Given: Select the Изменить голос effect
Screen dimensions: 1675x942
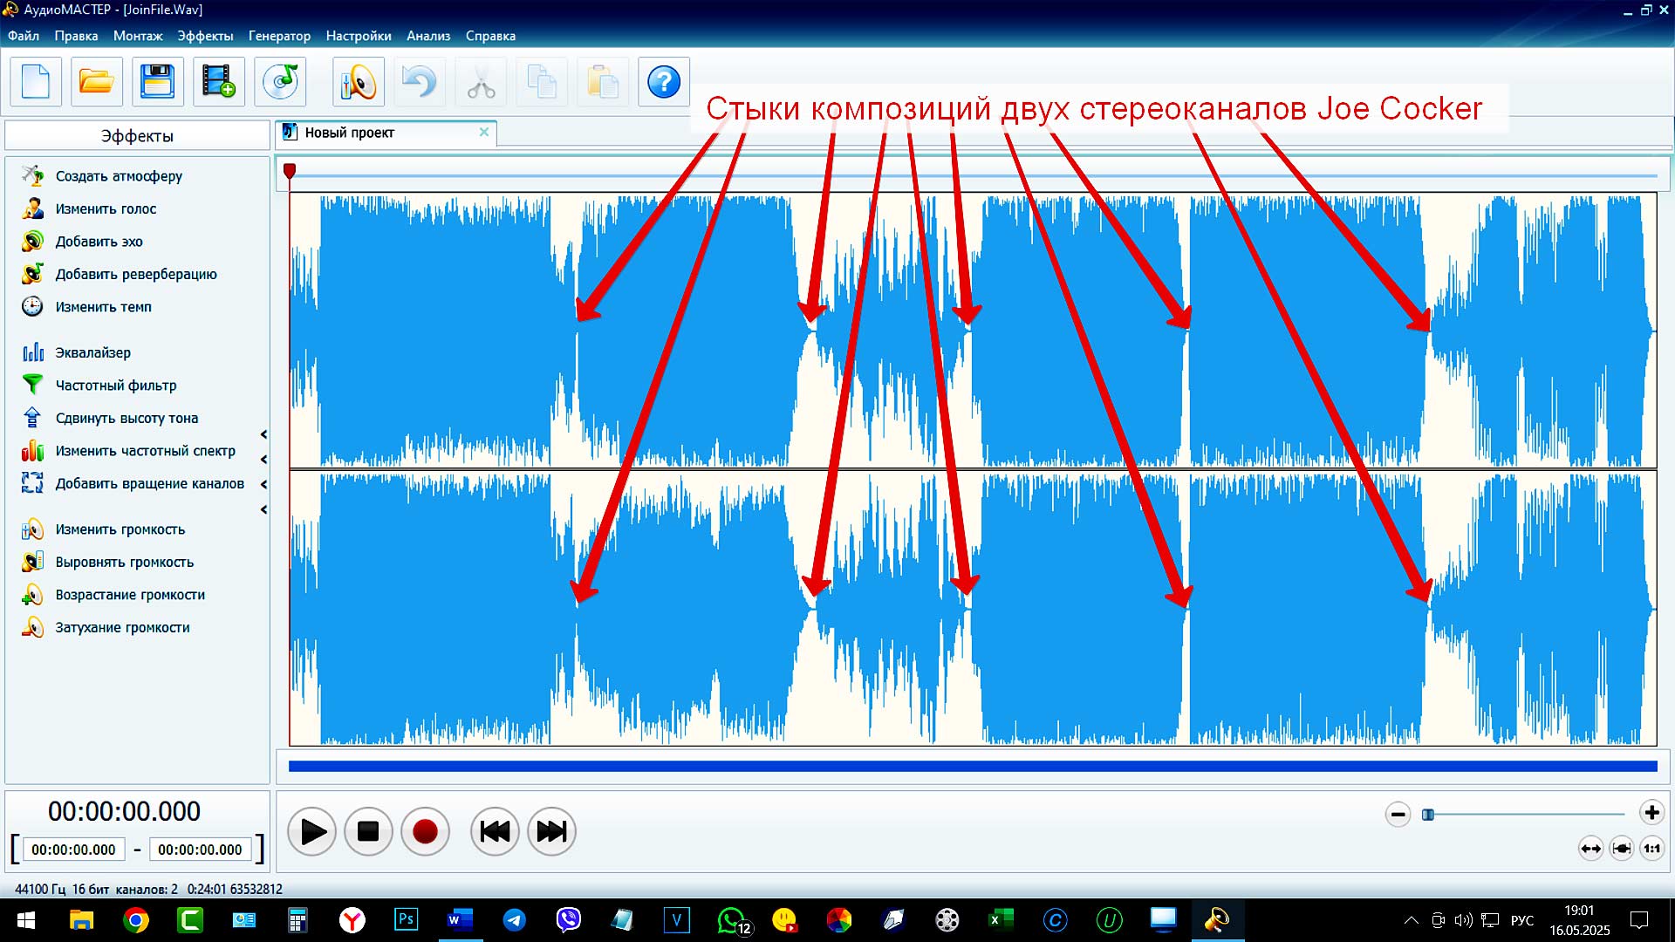Looking at the screenshot, I should pos(106,209).
